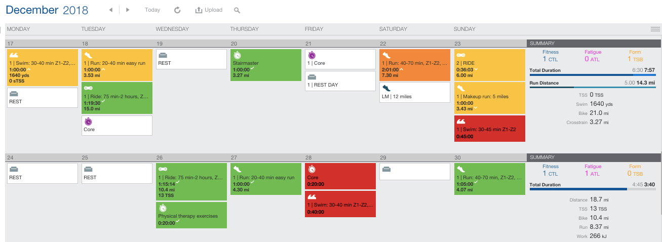Open the search magnifier icon
This screenshot has height=242, width=662.
pos(237,10)
